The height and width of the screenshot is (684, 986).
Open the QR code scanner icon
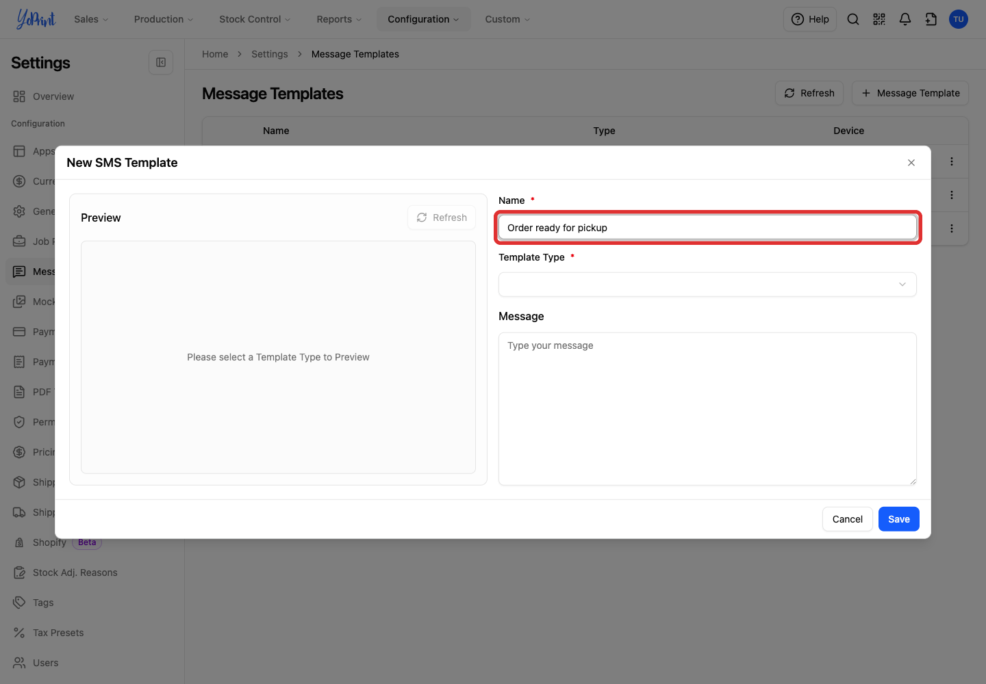[x=879, y=19]
